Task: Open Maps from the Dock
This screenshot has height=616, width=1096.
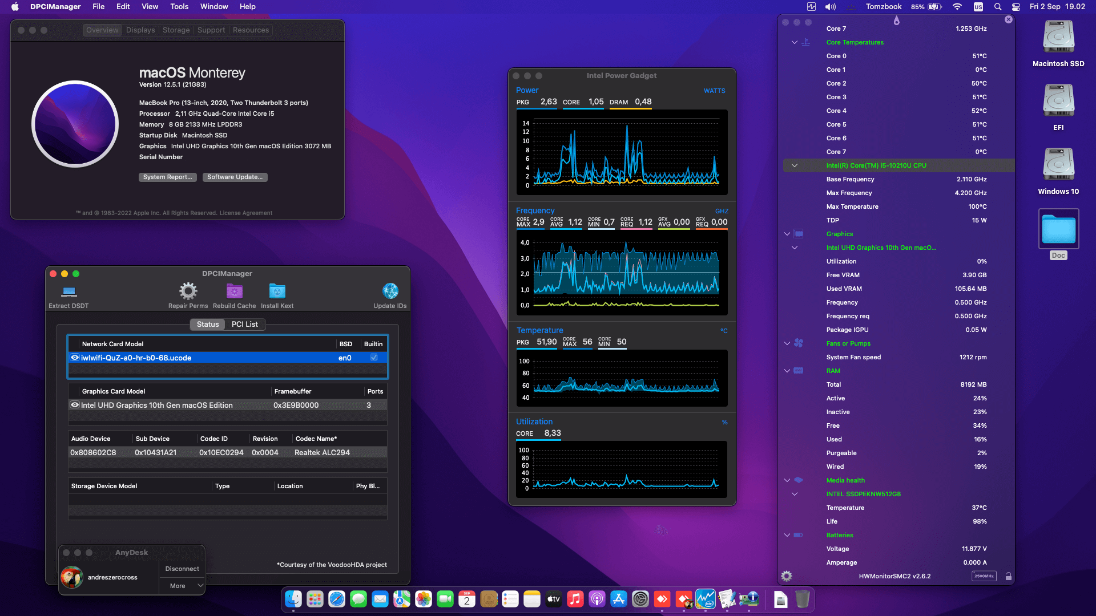Action: 402,599
